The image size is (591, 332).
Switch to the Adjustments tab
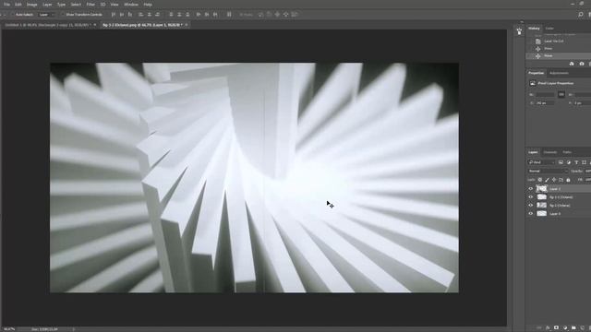tap(559, 73)
